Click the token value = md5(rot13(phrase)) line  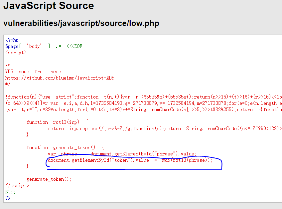[130, 160]
